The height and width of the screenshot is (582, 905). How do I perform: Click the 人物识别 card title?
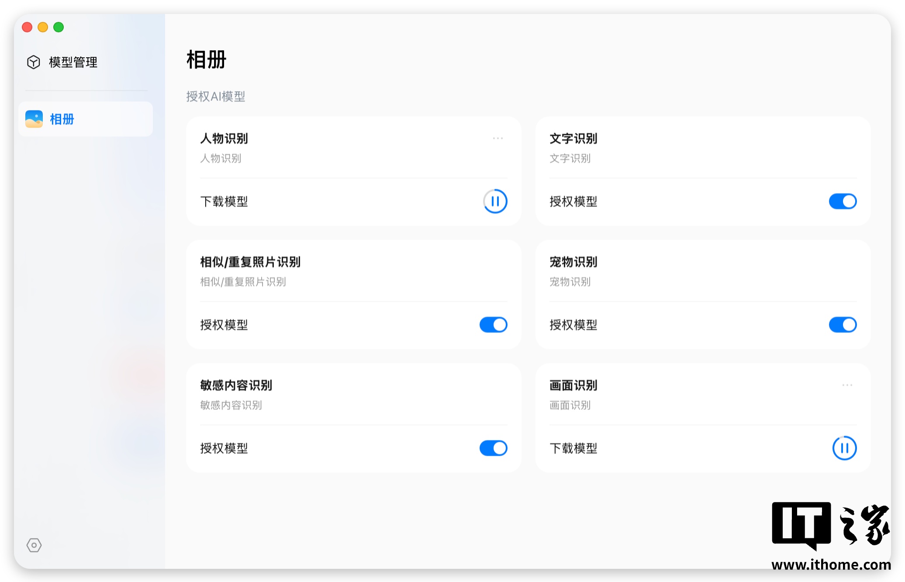[x=224, y=139]
